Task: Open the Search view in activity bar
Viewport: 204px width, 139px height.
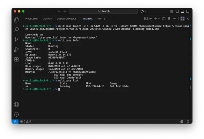Action: click(x=17, y=30)
